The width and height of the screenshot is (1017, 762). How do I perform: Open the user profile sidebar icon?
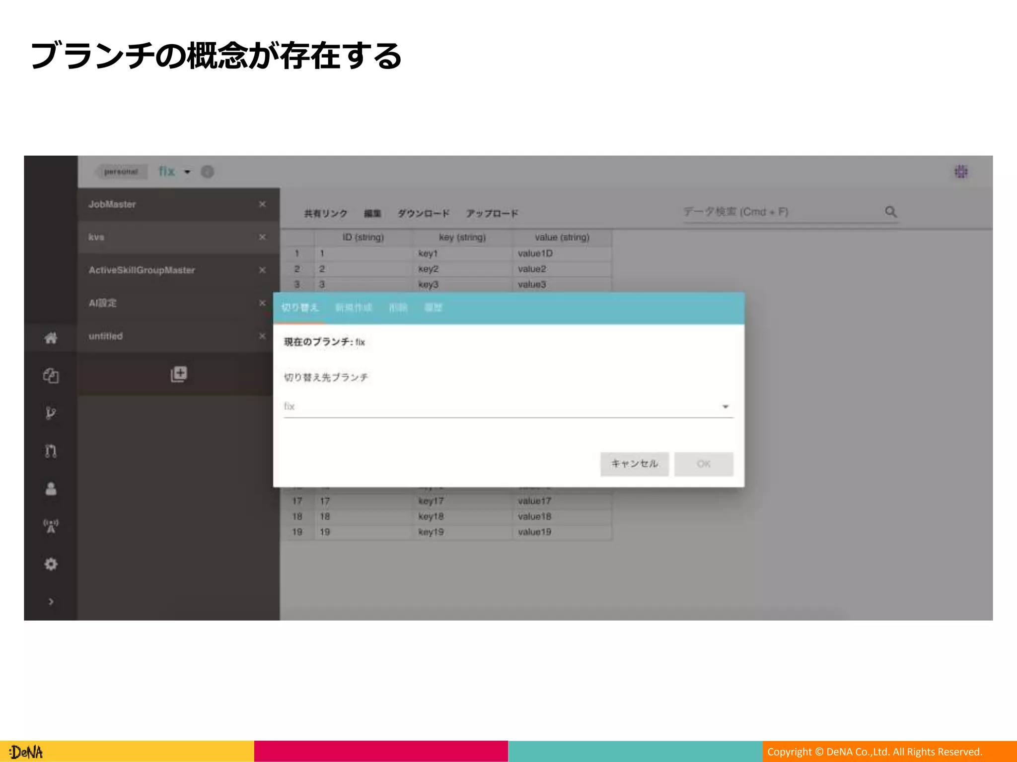[x=51, y=489]
